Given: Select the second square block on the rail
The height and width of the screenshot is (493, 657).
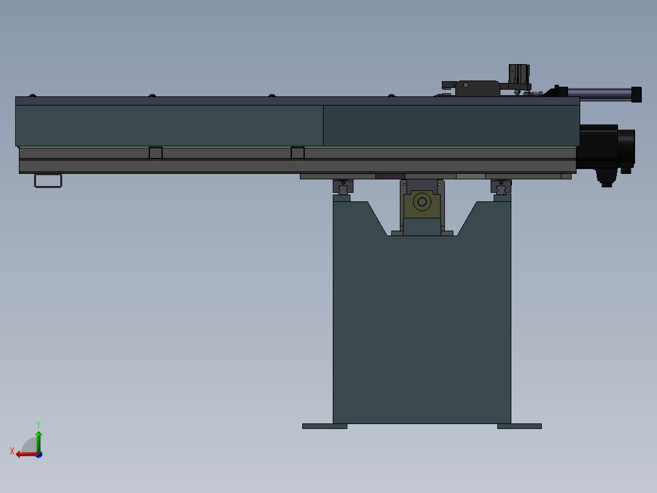Looking at the screenshot, I should [x=297, y=153].
